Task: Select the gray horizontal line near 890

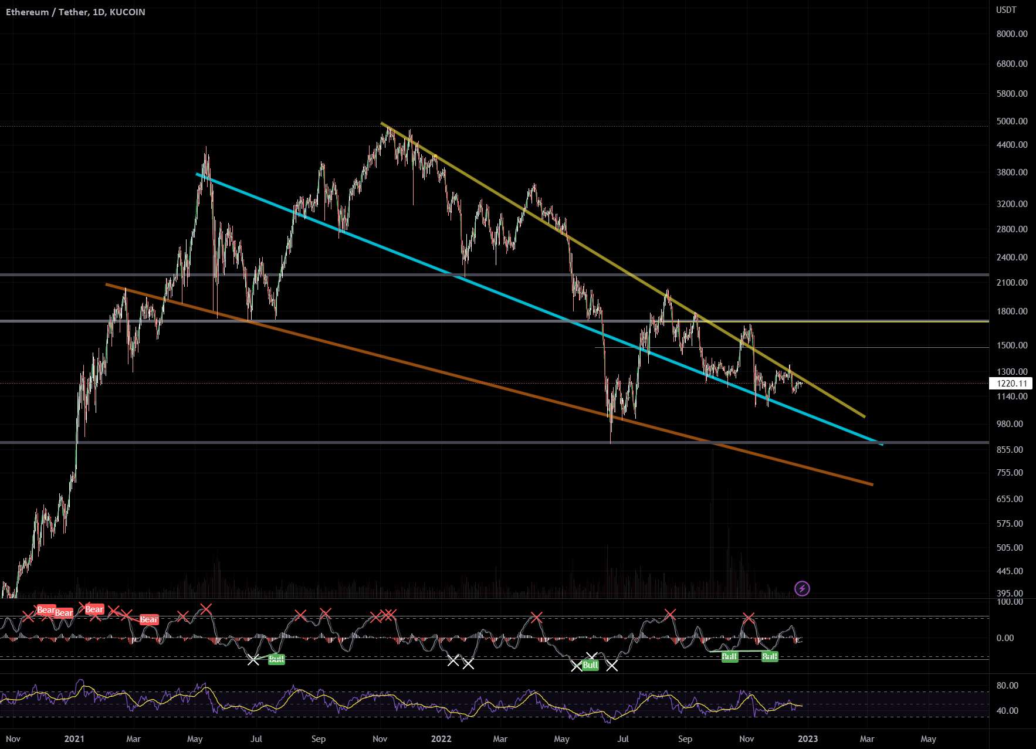Action: [495, 442]
